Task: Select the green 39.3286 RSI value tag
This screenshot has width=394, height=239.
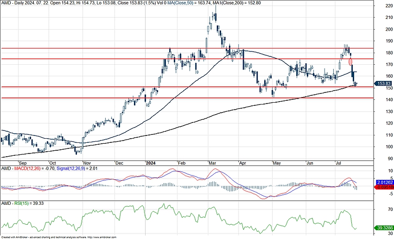Action: tap(384, 228)
